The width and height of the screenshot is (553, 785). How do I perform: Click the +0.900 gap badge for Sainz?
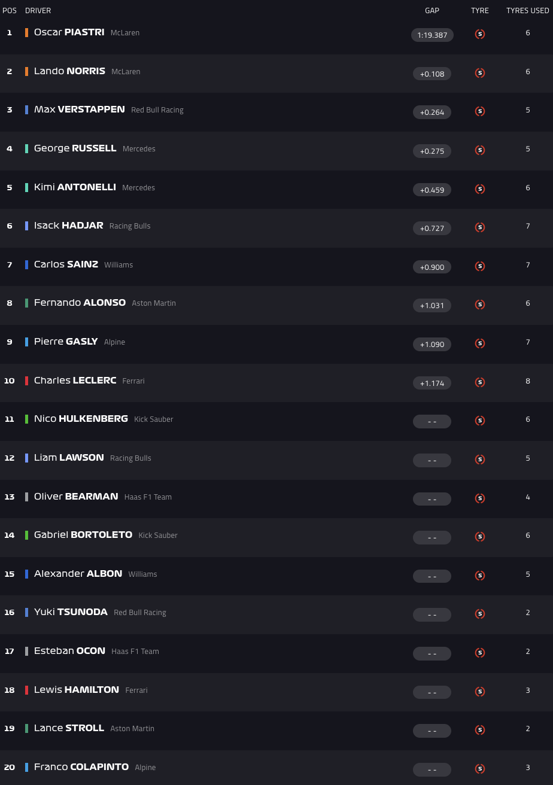pos(432,267)
